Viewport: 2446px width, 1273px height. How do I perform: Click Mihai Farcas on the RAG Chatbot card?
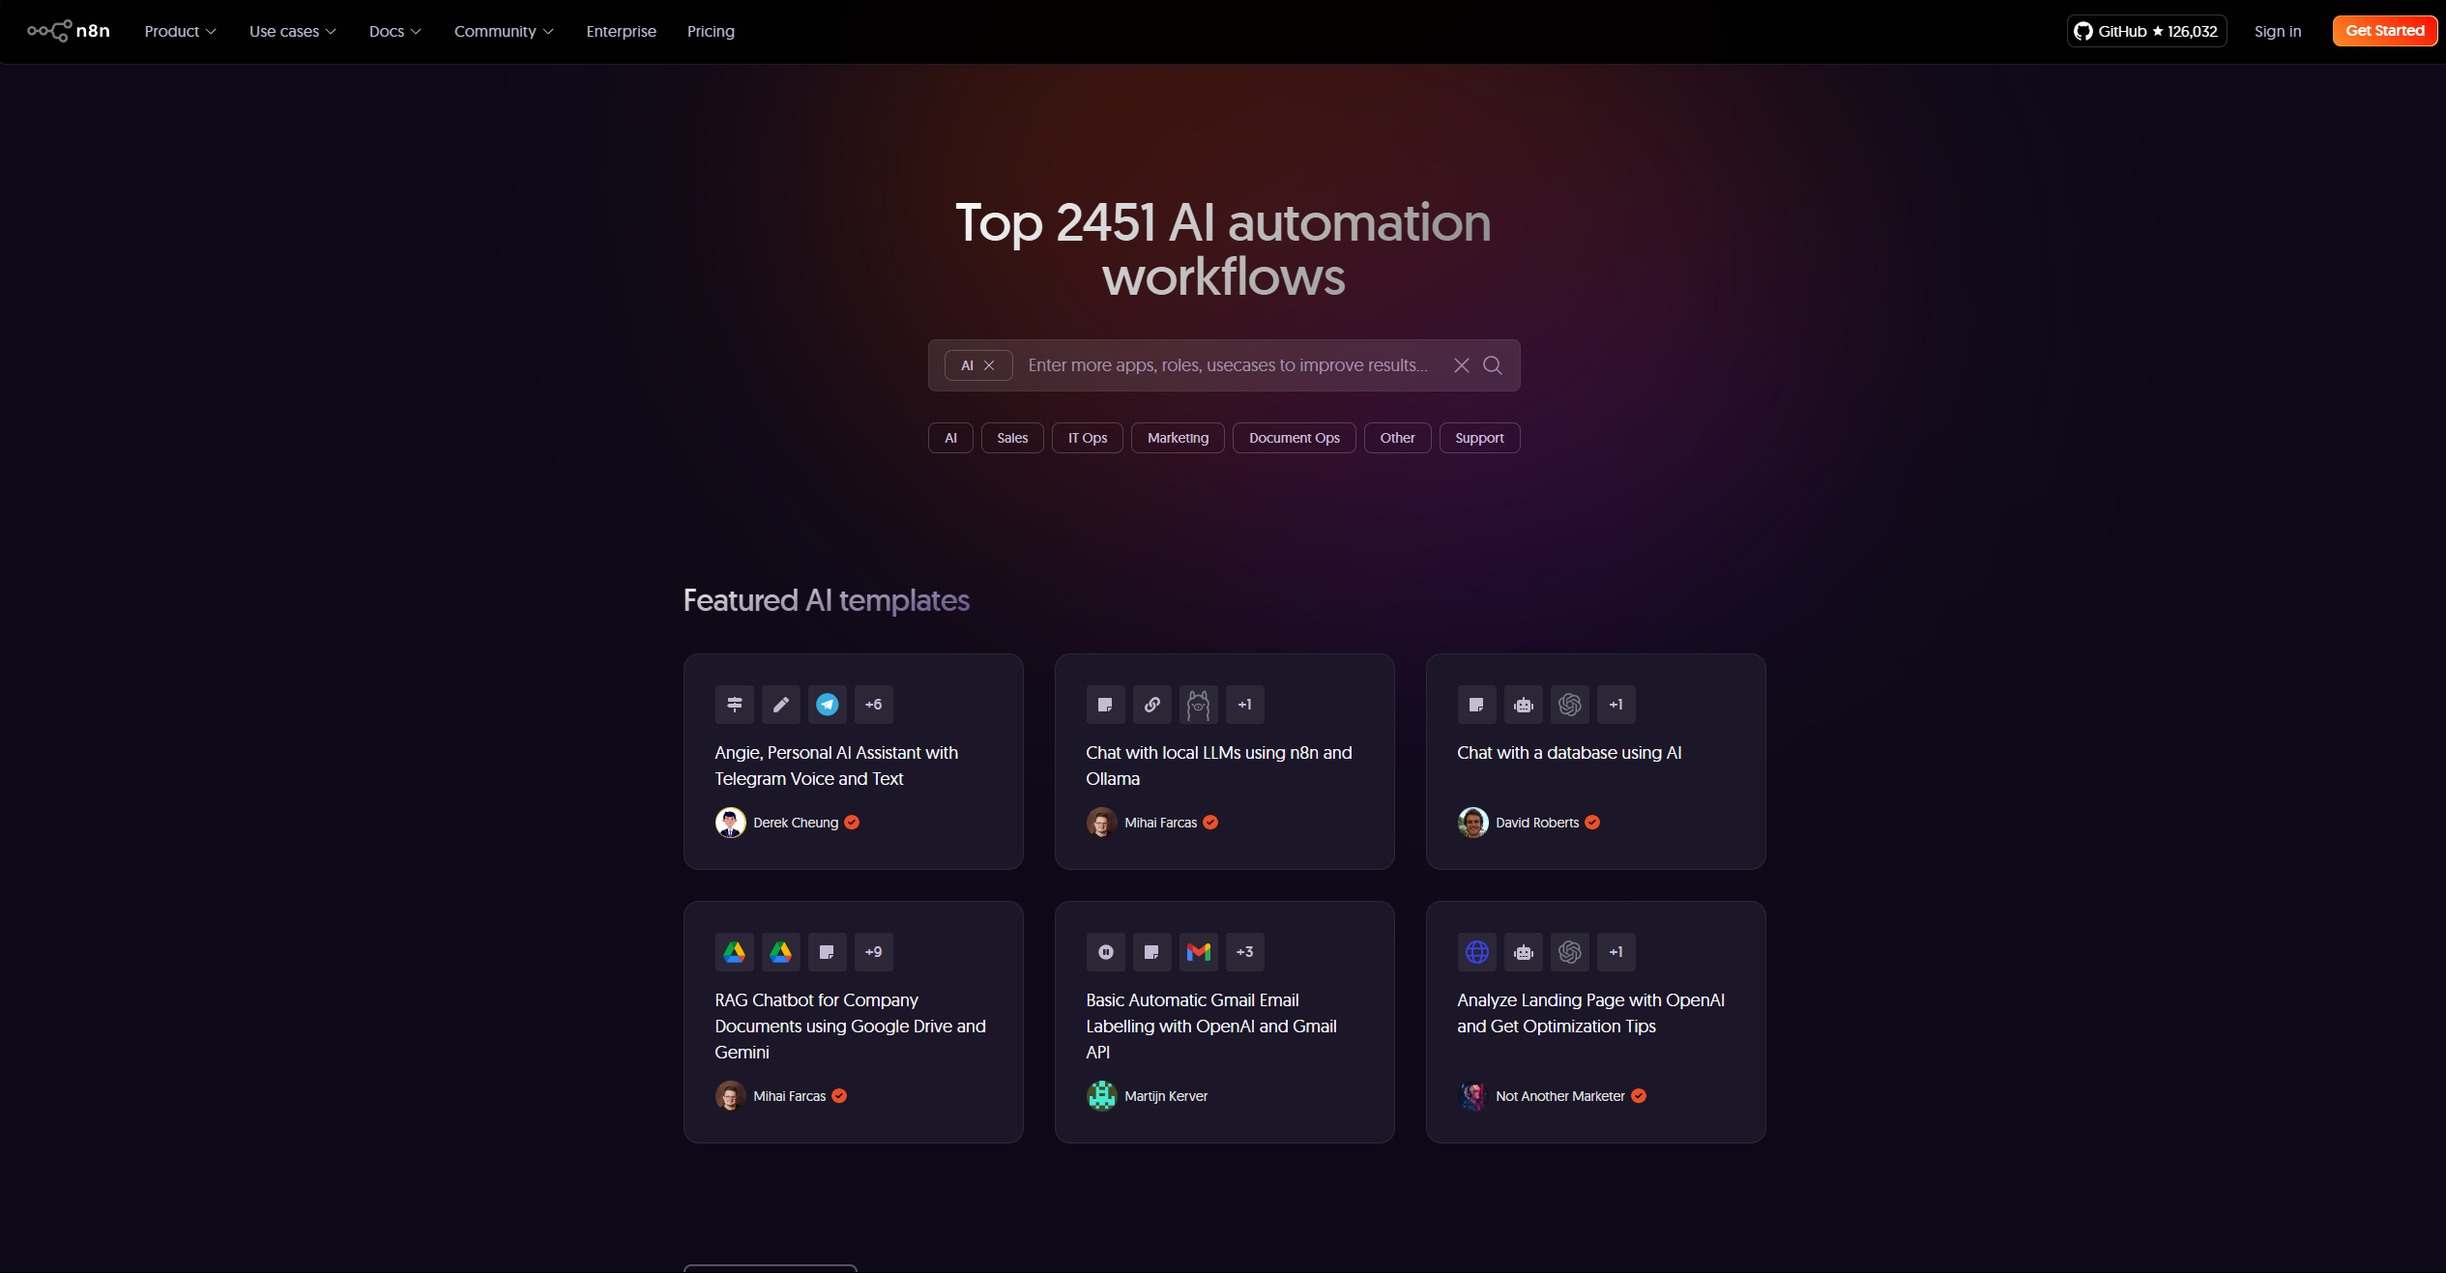[x=789, y=1096]
